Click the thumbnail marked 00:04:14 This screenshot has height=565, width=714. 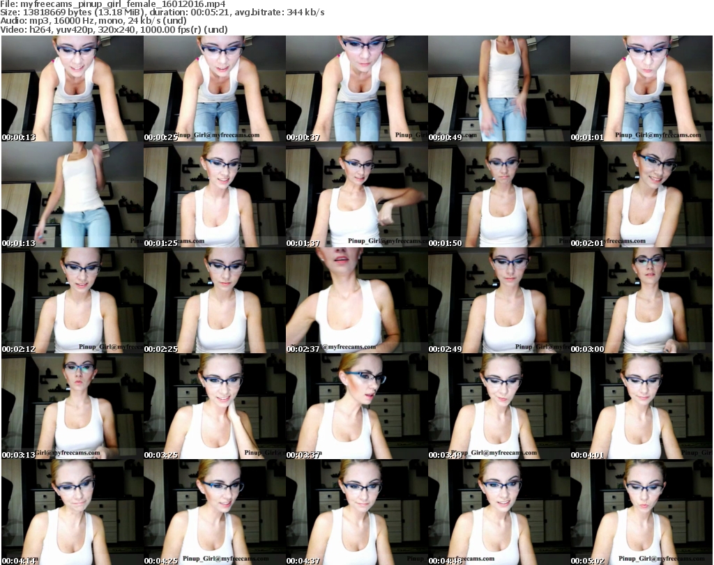(x=72, y=512)
